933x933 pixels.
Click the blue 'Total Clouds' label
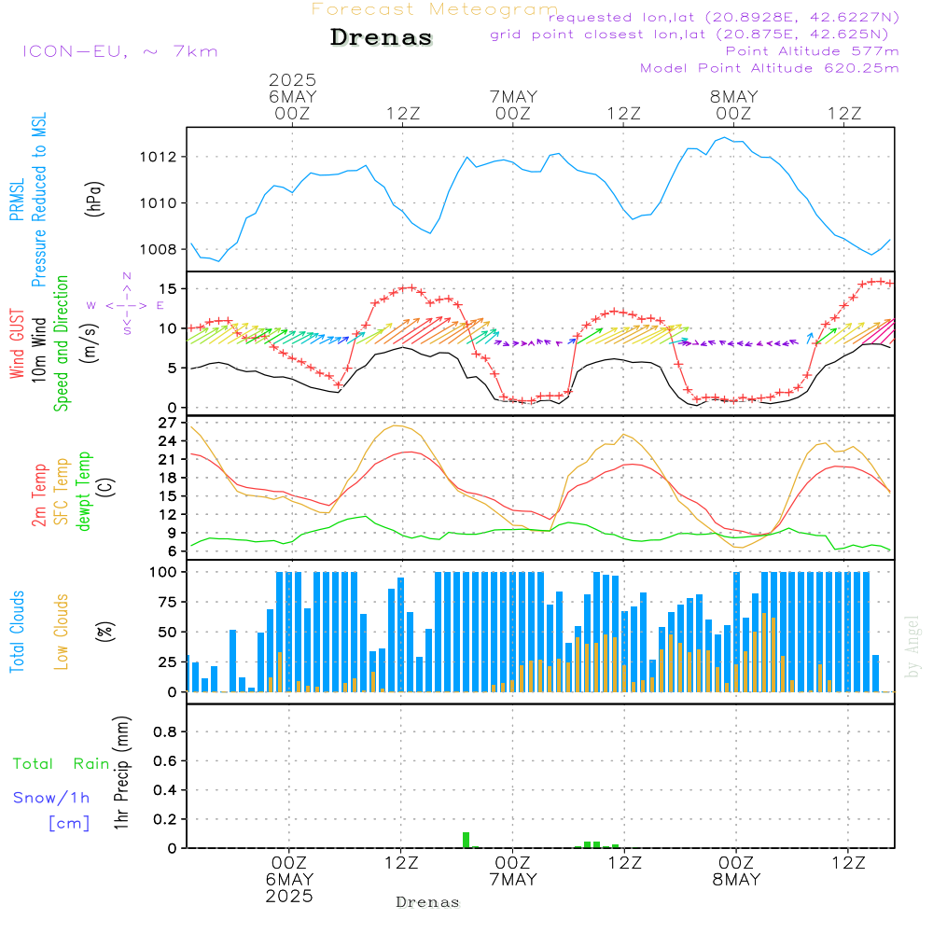click(x=17, y=632)
